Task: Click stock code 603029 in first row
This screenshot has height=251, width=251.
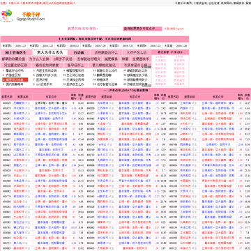Action: (x=7, y=102)
